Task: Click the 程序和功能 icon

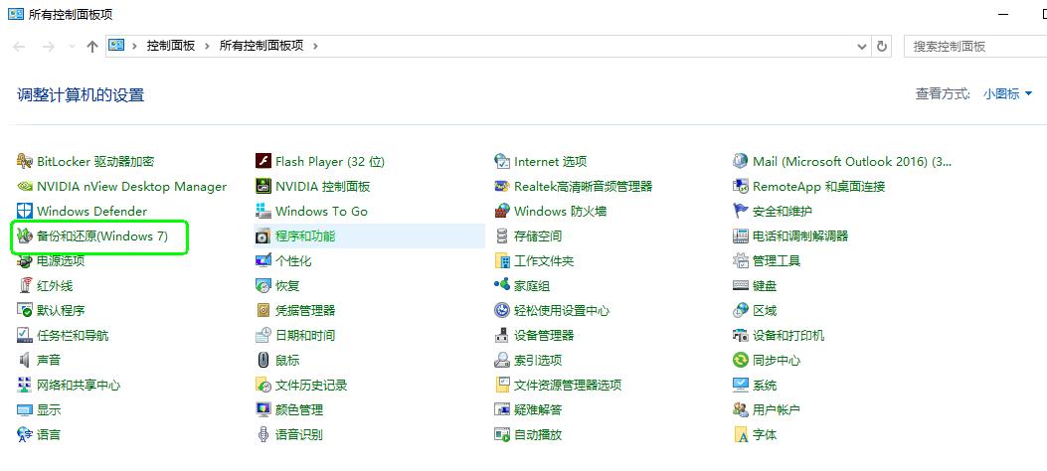Action: (263, 235)
